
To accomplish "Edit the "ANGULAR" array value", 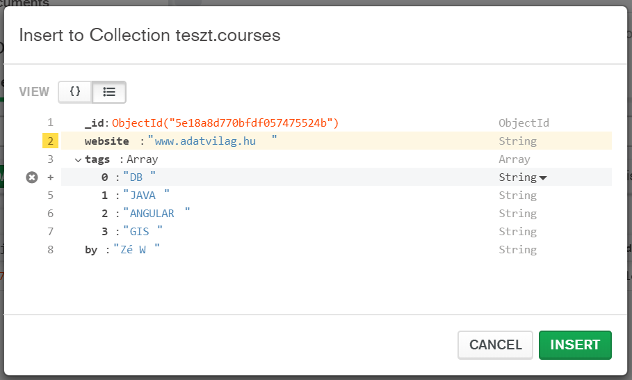I will coord(154,214).
